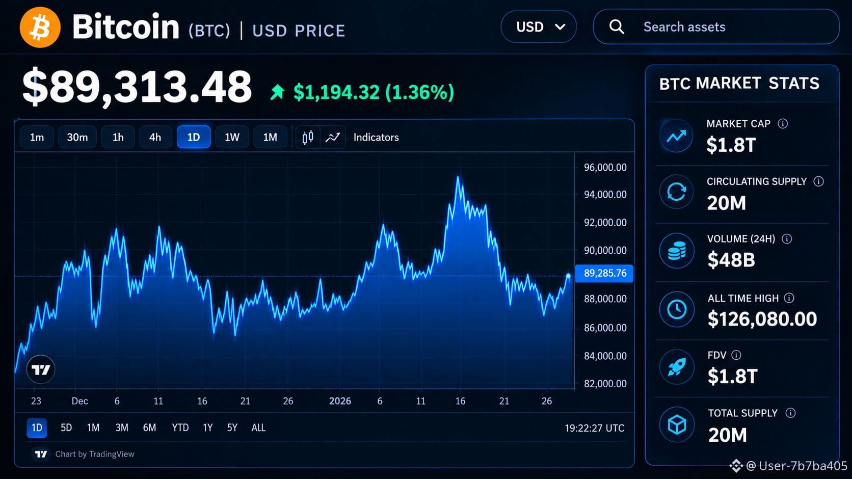This screenshot has width=852, height=479.
Task: Click the 19:22:27 UTC timezone selector
Action: (x=594, y=428)
